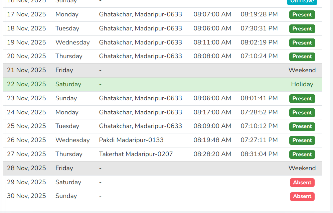Image resolution: width=333 pixels, height=213 pixels.
Task: Click the Present badge for 17 Nov
Action: point(302,15)
